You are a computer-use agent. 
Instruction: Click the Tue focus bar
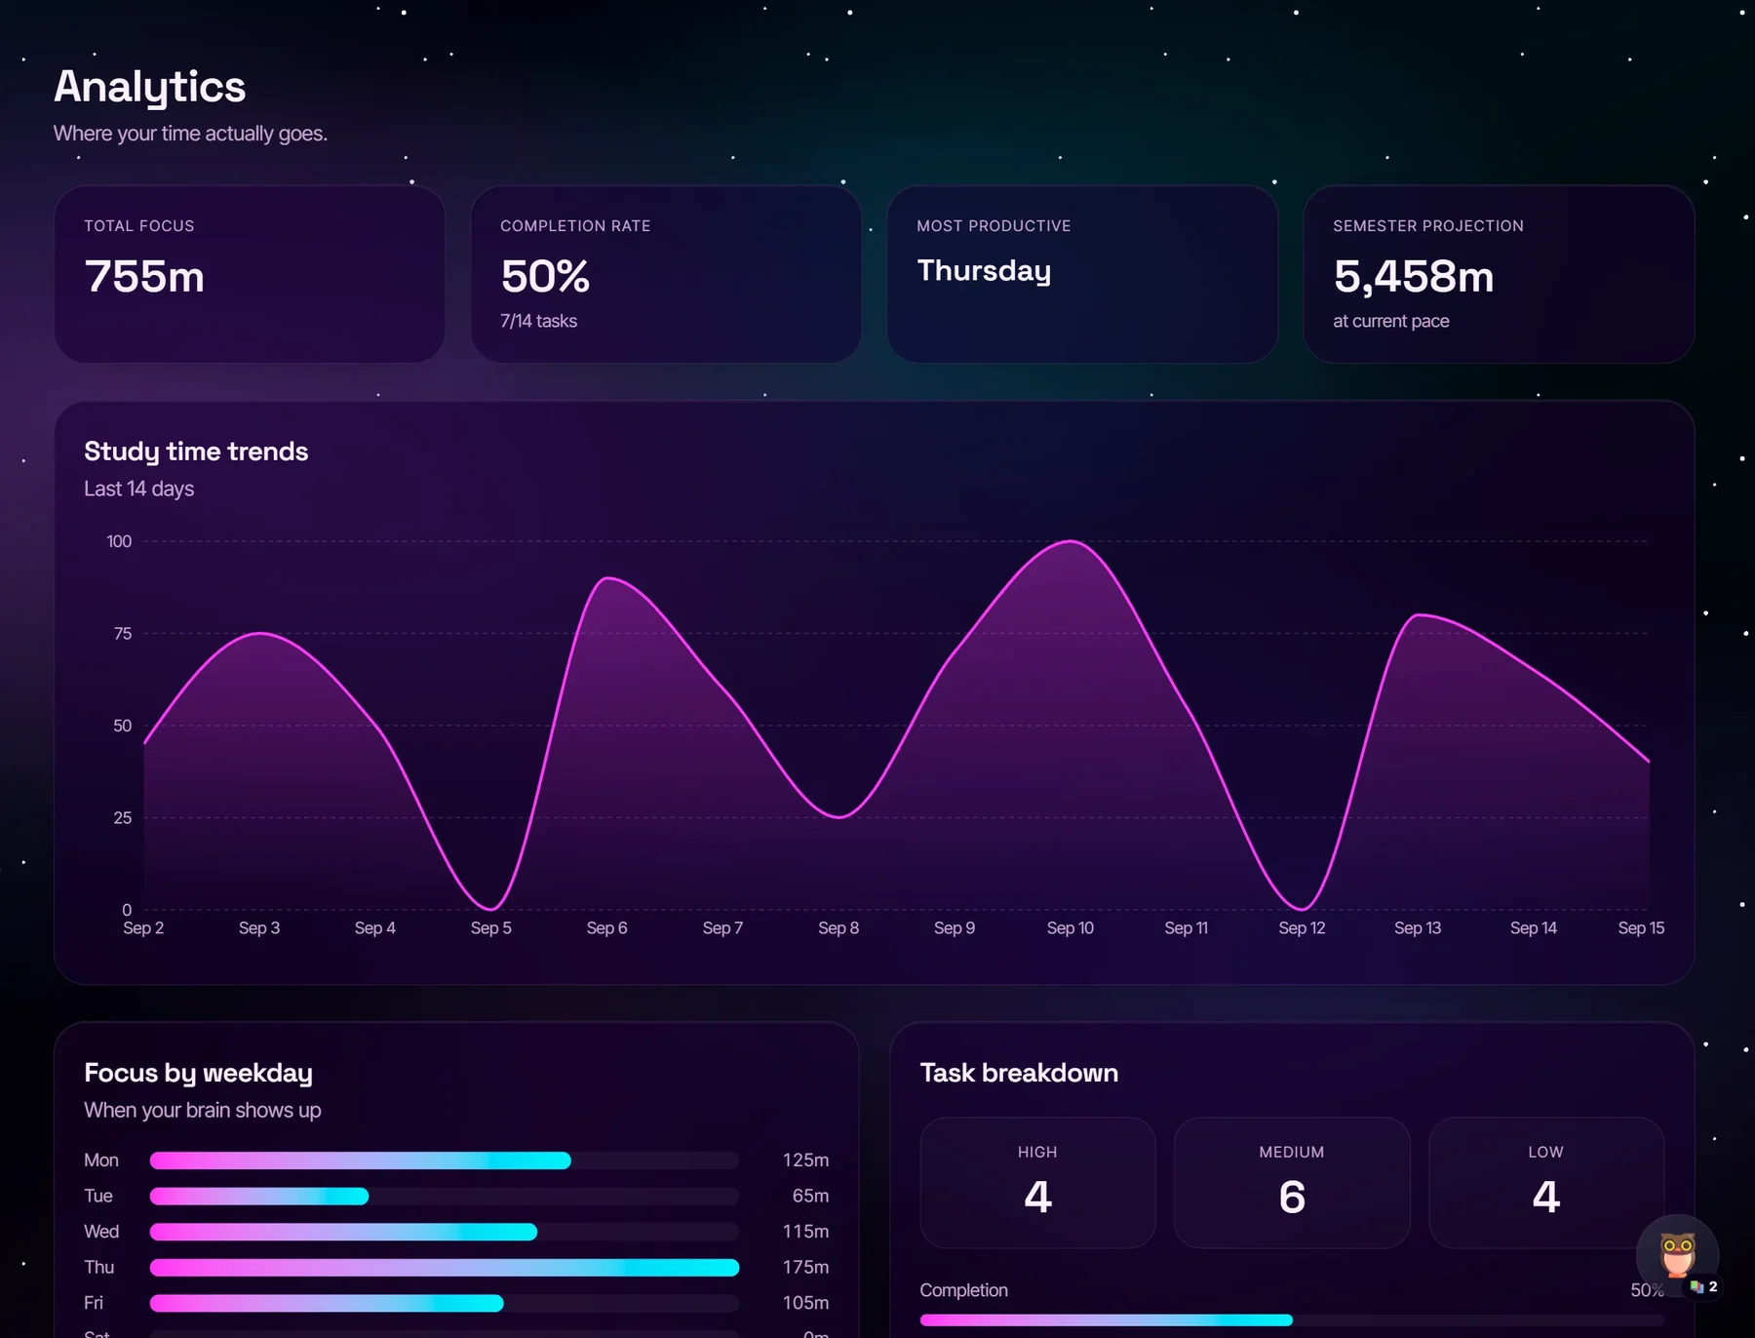(x=444, y=1197)
